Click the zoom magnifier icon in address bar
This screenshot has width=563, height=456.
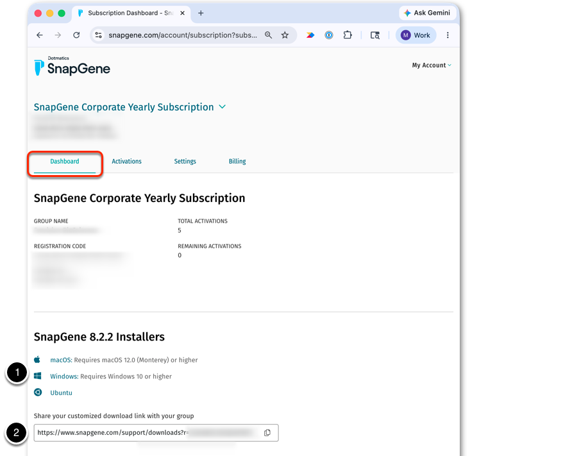click(x=268, y=35)
